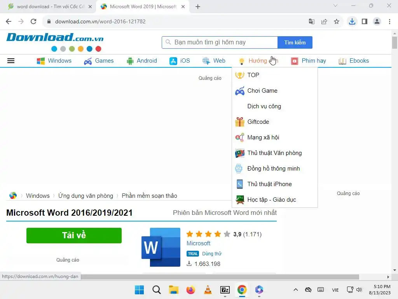Click the Tìm kiếm search button
The width and height of the screenshot is (398, 299).
(x=295, y=42)
